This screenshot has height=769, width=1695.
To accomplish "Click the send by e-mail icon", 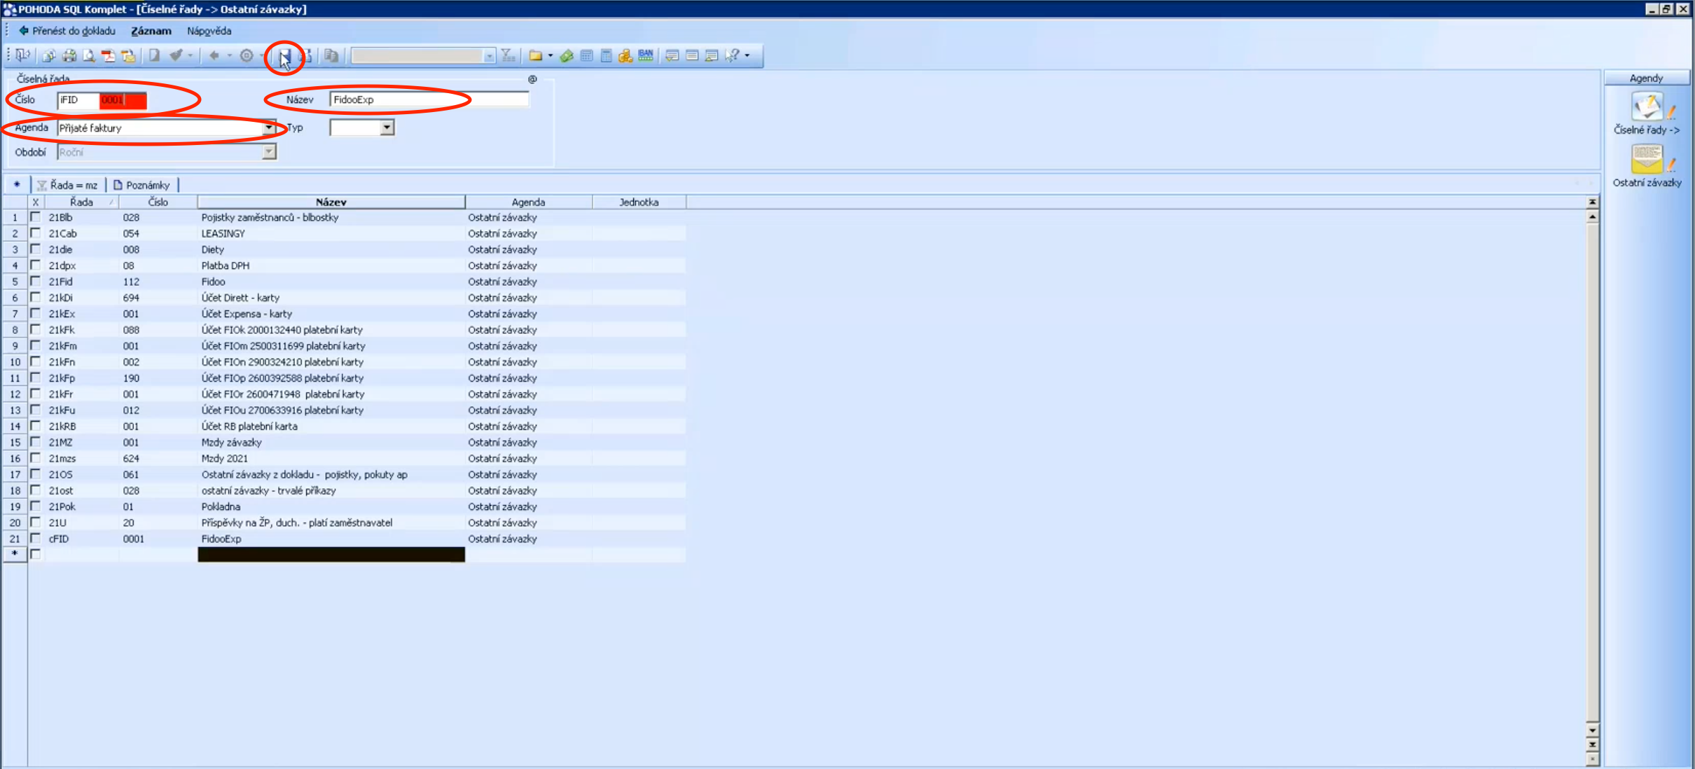I will pyautogui.click(x=128, y=55).
